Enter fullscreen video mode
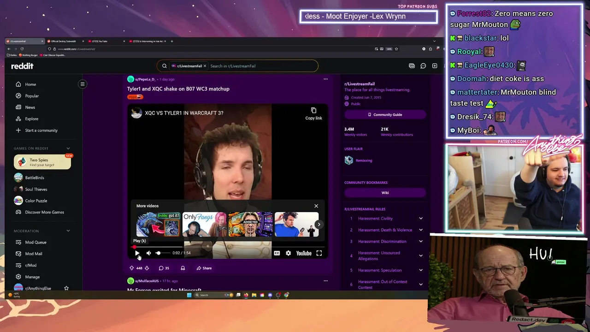The width and height of the screenshot is (590, 332). pos(319,253)
